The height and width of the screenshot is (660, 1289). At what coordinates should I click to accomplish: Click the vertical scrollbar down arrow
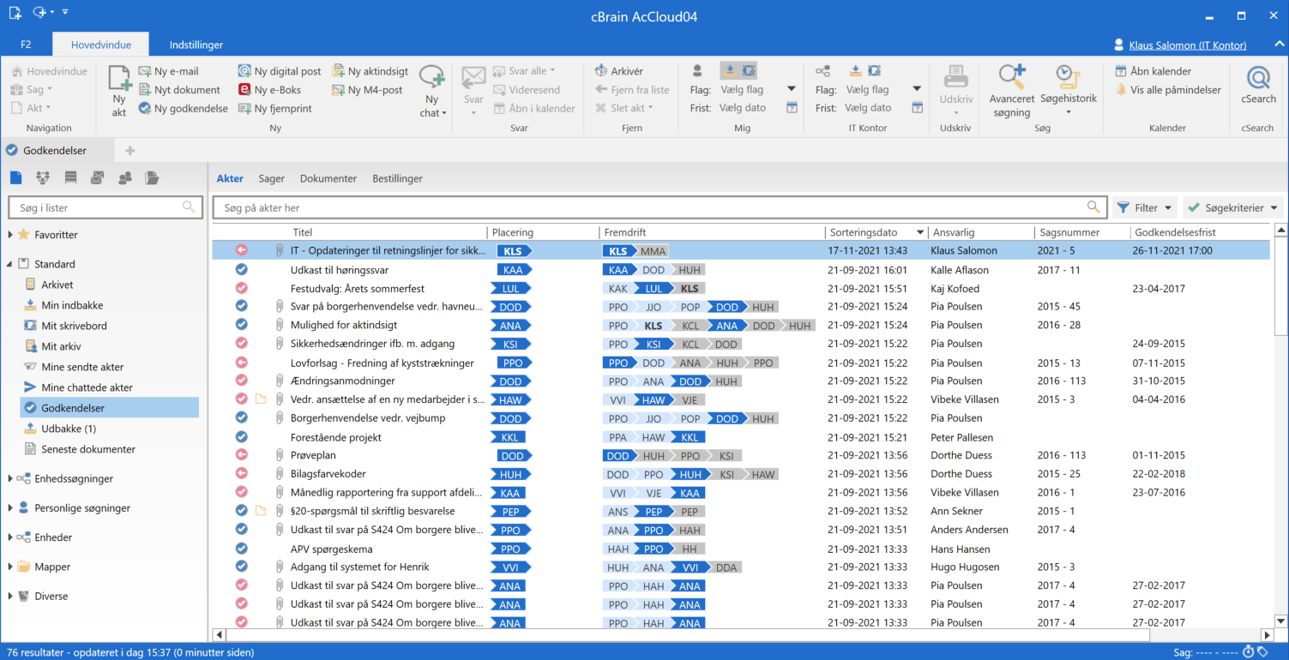tap(1281, 621)
